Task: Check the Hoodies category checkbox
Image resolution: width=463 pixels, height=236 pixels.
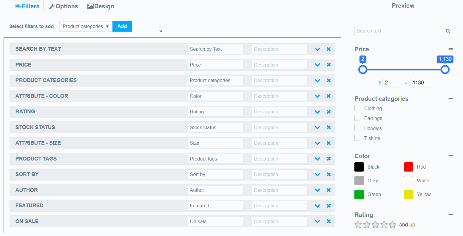Action: (x=357, y=128)
